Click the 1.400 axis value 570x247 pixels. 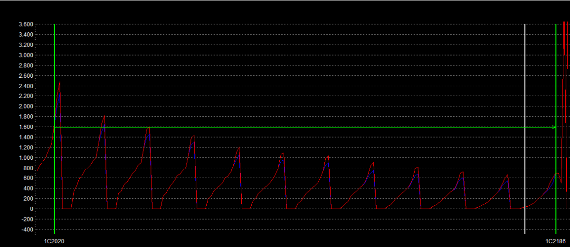(26, 137)
